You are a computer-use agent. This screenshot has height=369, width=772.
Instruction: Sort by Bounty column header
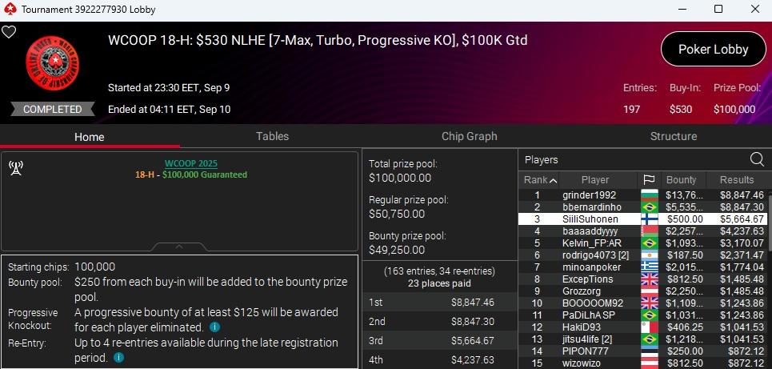[x=681, y=180]
